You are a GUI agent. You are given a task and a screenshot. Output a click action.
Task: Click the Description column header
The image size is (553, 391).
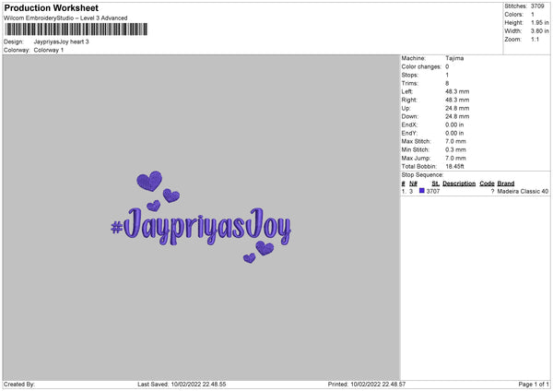tap(459, 184)
